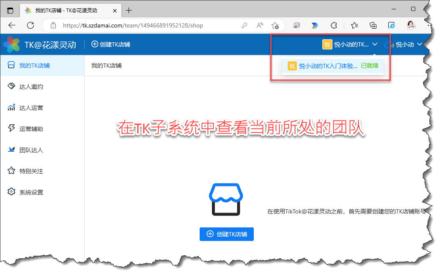442x276 pixels.
Task: Reload the page with refresh icon
Action: [x=30, y=25]
